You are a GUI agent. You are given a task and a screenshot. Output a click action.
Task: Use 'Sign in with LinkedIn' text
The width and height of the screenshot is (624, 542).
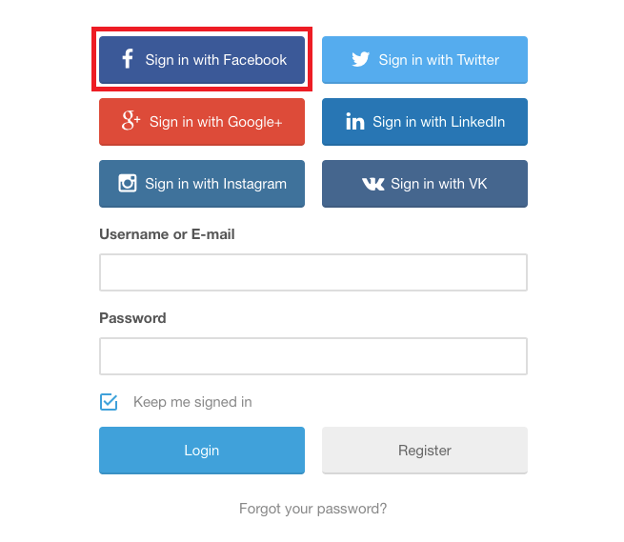[438, 122]
